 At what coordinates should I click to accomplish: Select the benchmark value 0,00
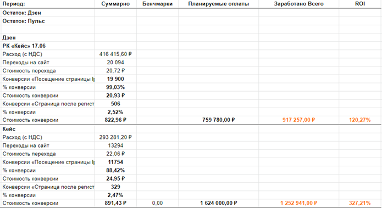click(x=157, y=203)
